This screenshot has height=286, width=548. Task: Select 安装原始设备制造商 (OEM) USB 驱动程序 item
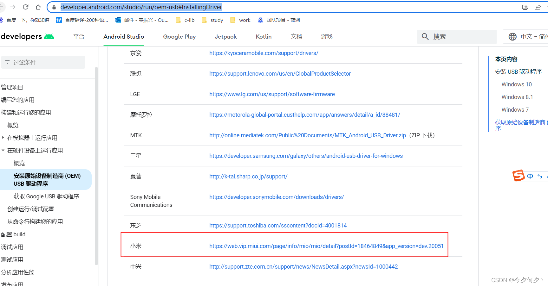46,180
